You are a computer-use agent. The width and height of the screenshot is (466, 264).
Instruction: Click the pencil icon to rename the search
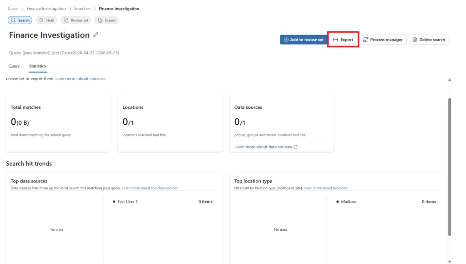point(96,35)
